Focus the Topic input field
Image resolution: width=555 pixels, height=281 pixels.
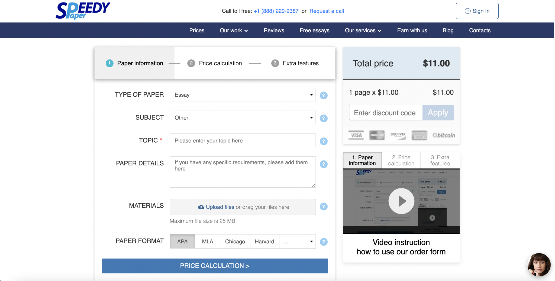pyautogui.click(x=243, y=140)
